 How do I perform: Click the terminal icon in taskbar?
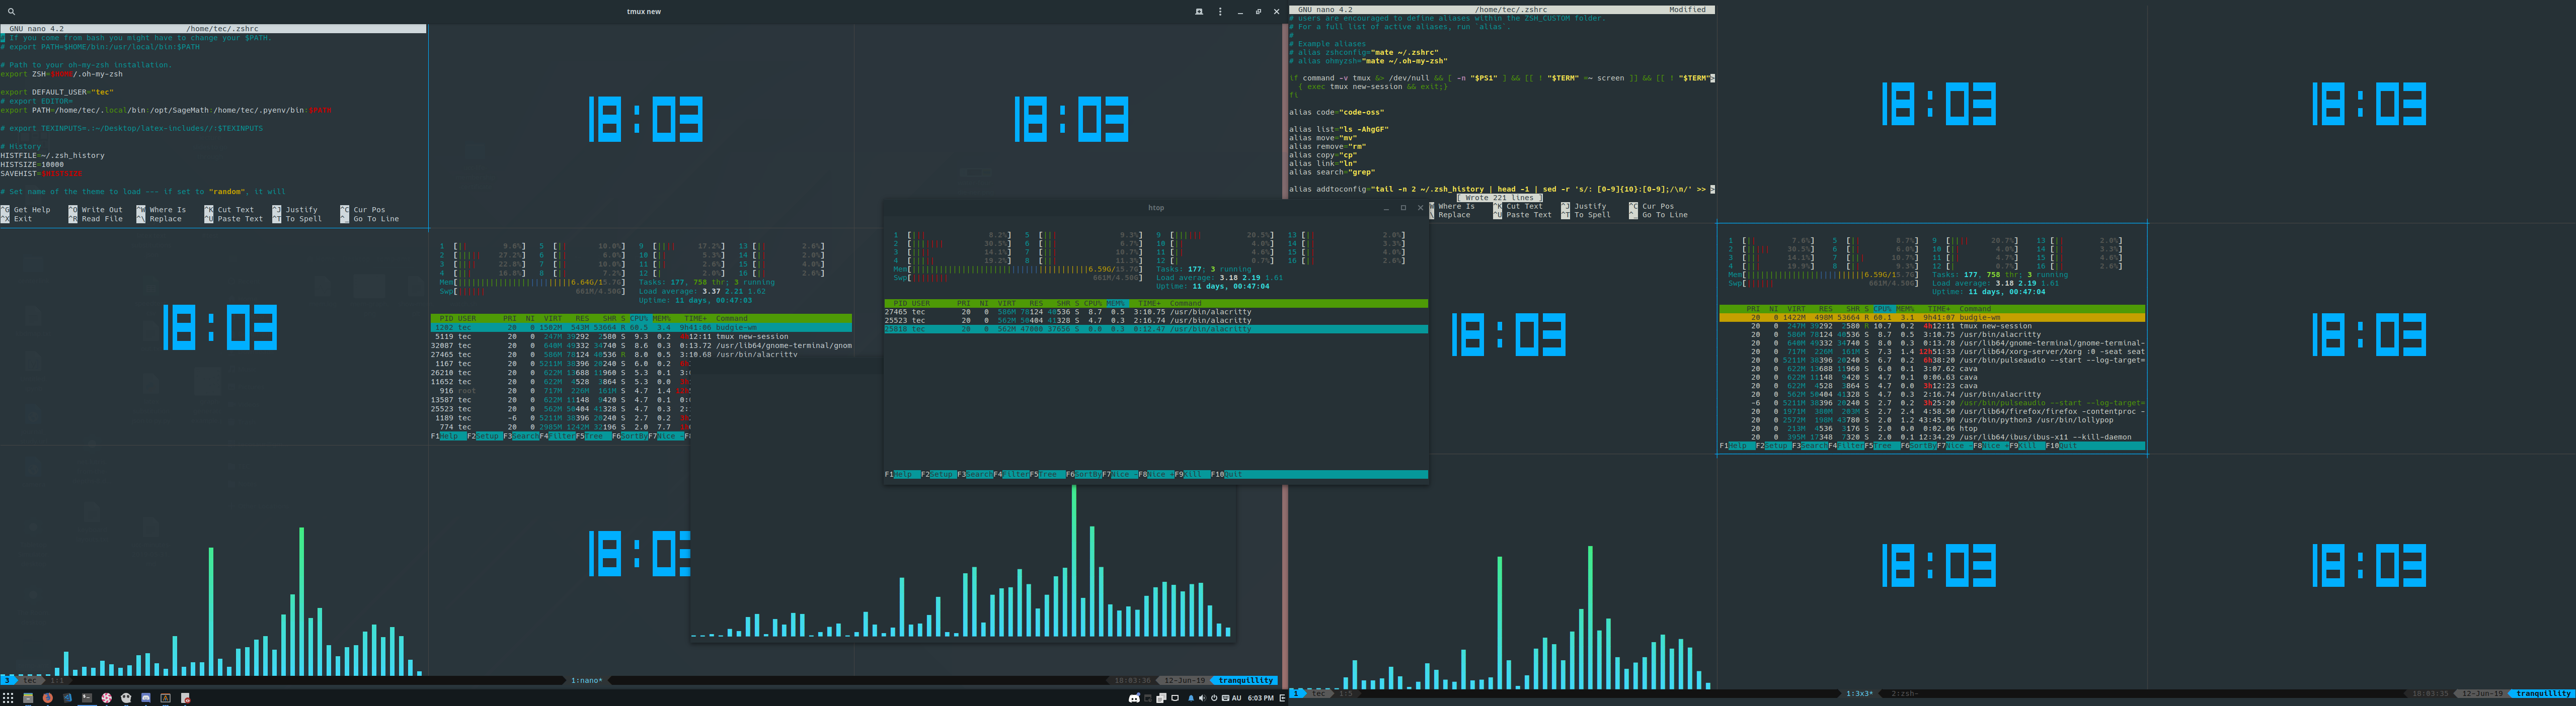pyautogui.click(x=87, y=698)
